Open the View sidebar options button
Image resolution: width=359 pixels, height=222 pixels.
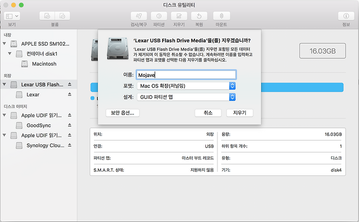pyautogui.click(x=12, y=16)
